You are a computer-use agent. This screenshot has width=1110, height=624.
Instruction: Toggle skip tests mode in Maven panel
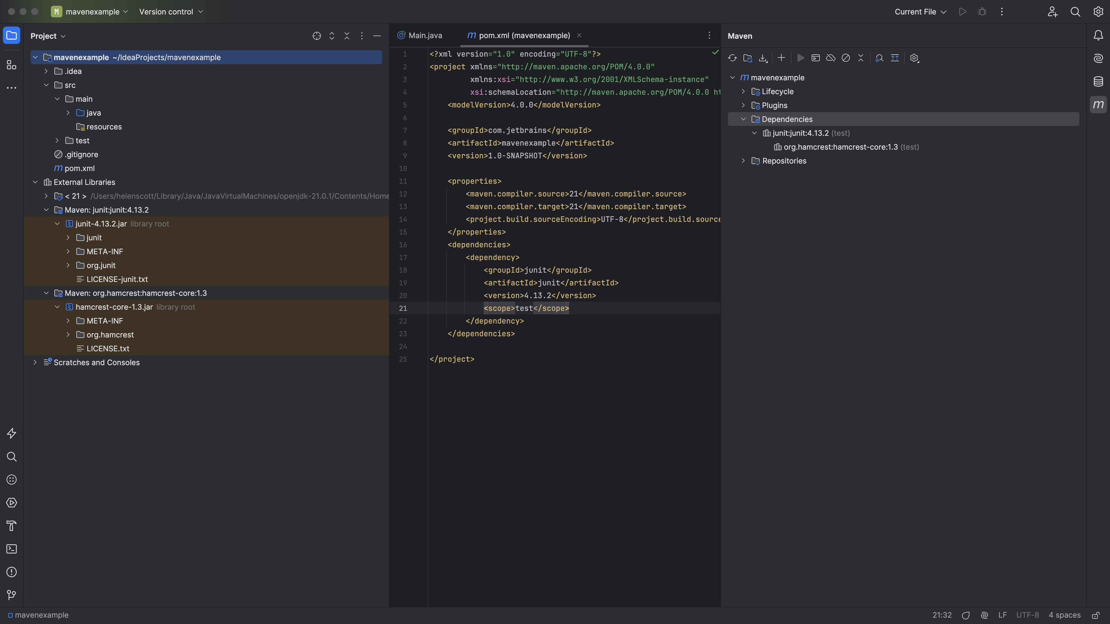pos(846,58)
